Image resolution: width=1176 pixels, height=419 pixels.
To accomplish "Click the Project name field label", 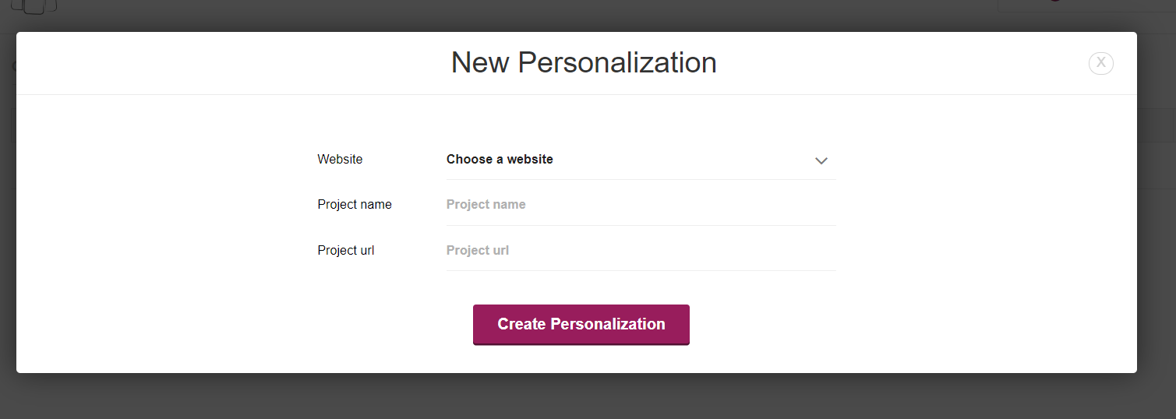I will [x=355, y=205].
